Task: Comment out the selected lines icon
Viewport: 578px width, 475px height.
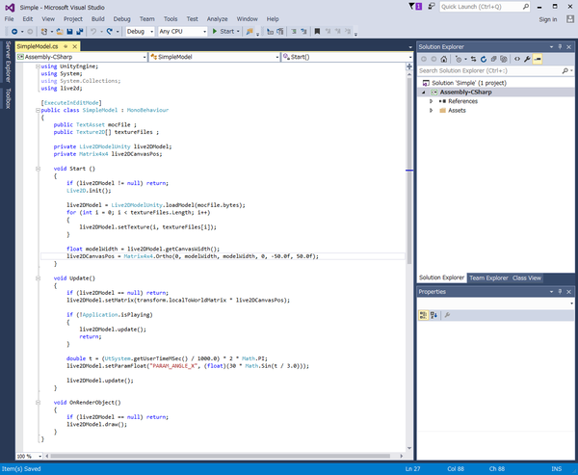Action: coord(294,32)
